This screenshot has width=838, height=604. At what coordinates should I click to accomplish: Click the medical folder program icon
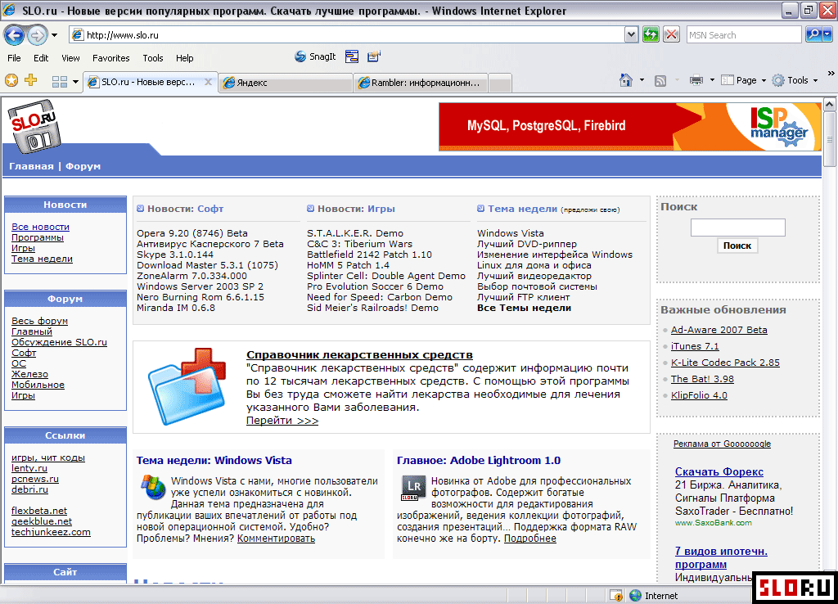point(187,386)
